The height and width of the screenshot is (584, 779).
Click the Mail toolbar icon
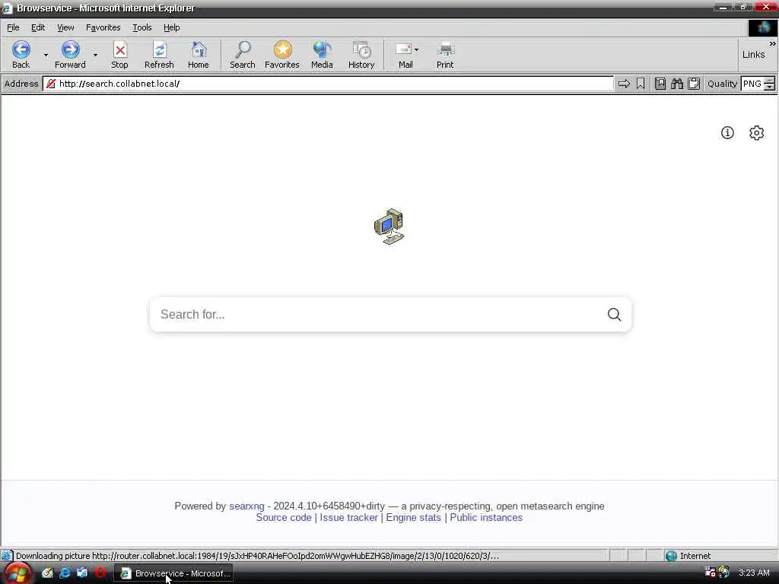404,55
